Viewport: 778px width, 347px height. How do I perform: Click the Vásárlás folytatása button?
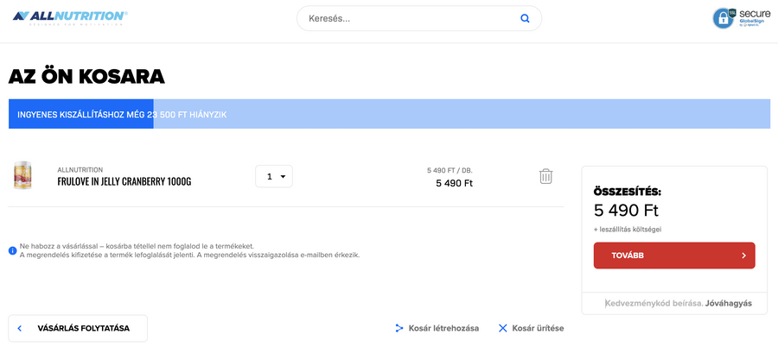pos(83,328)
